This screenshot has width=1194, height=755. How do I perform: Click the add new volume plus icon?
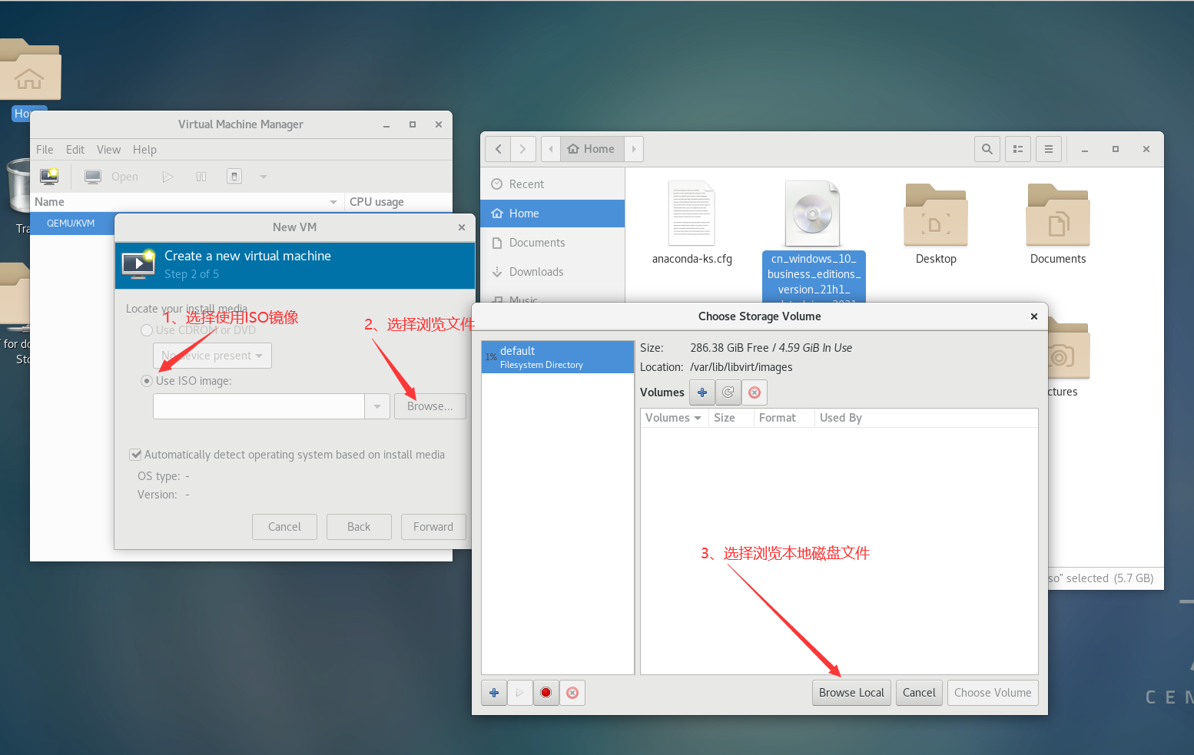click(701, 392)
